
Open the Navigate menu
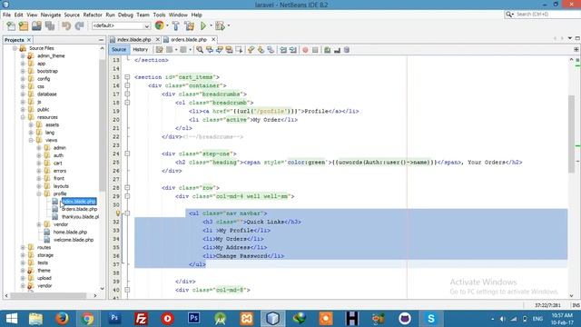[51, 15]
